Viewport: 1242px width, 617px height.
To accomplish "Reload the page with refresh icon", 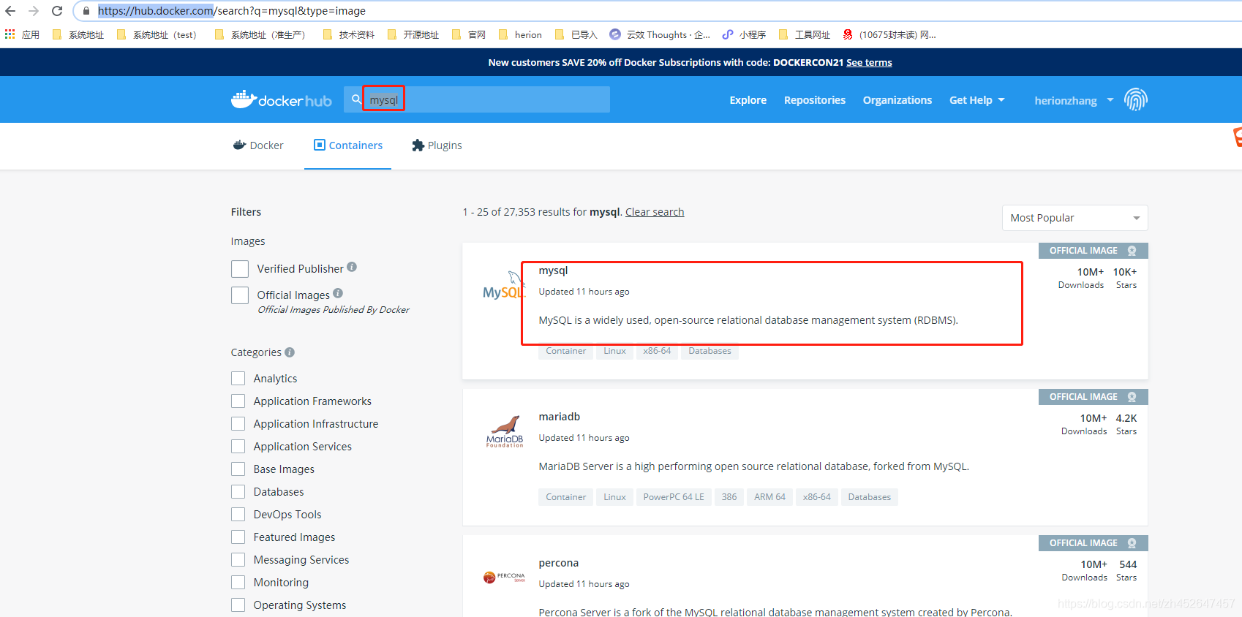I will tap(57, 11).
